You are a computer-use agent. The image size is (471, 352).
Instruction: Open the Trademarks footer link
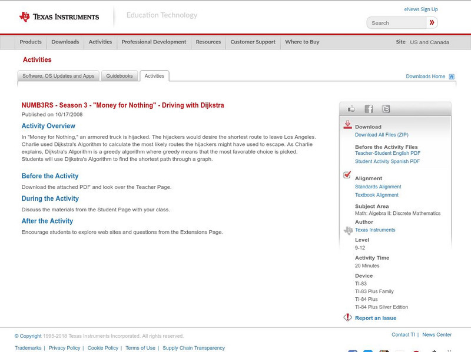point(28,348)
